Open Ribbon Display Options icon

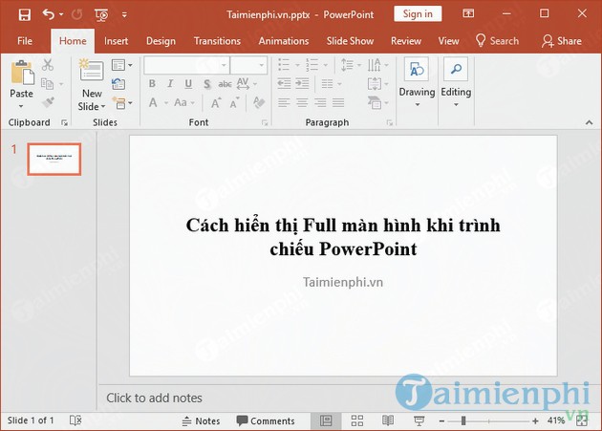[x=468, y=13]
